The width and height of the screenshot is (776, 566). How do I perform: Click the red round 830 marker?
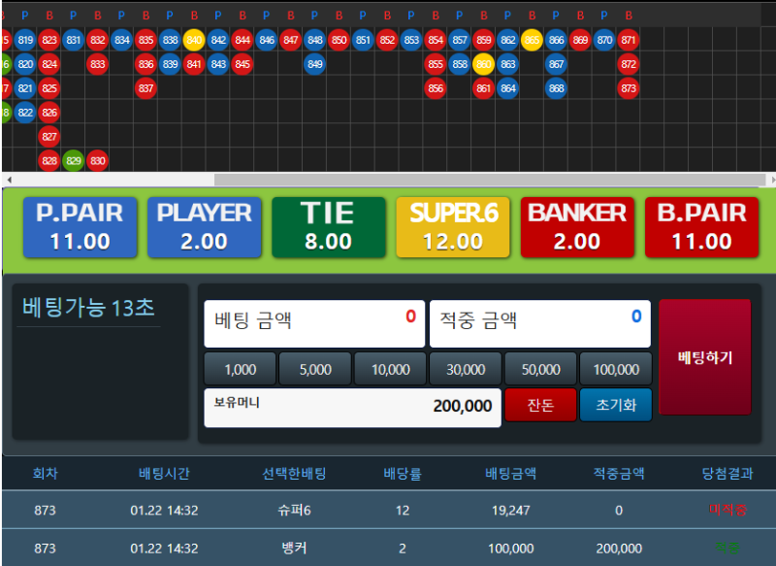pos(98,161)
